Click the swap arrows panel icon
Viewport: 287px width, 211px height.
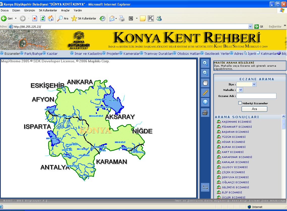[x=205, y=187]
